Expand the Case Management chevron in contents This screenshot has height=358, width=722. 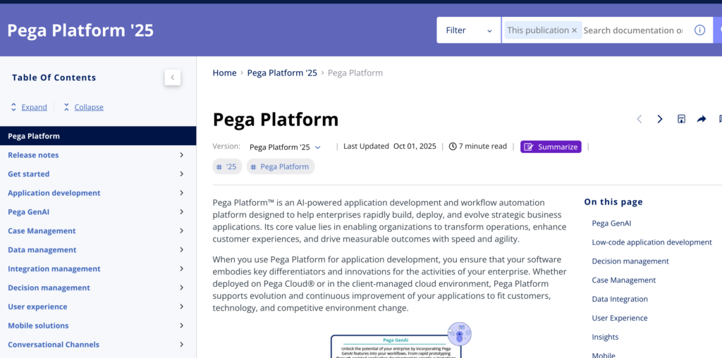(x=181, y=231)
